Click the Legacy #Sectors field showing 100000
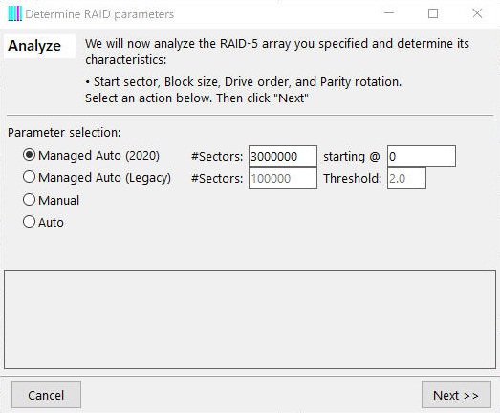 click(283, 178)
